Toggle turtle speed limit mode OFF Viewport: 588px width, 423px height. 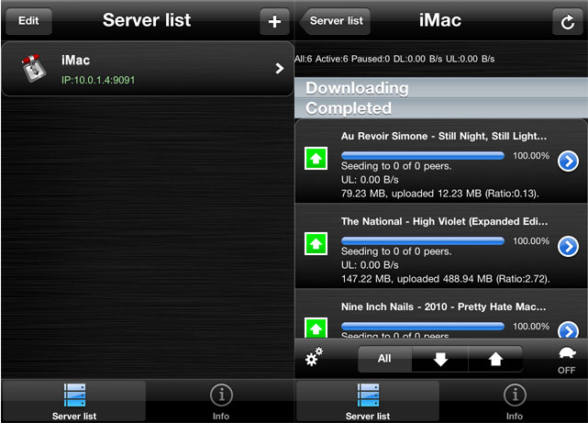coord(567,361)
